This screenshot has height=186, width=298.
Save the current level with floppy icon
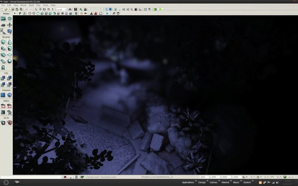coord(13,9)
